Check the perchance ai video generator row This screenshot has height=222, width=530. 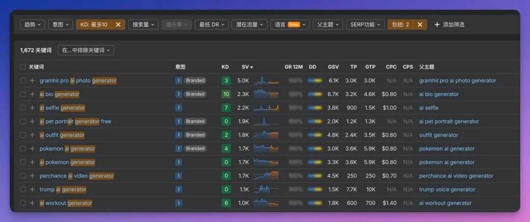tap(23, 175)
